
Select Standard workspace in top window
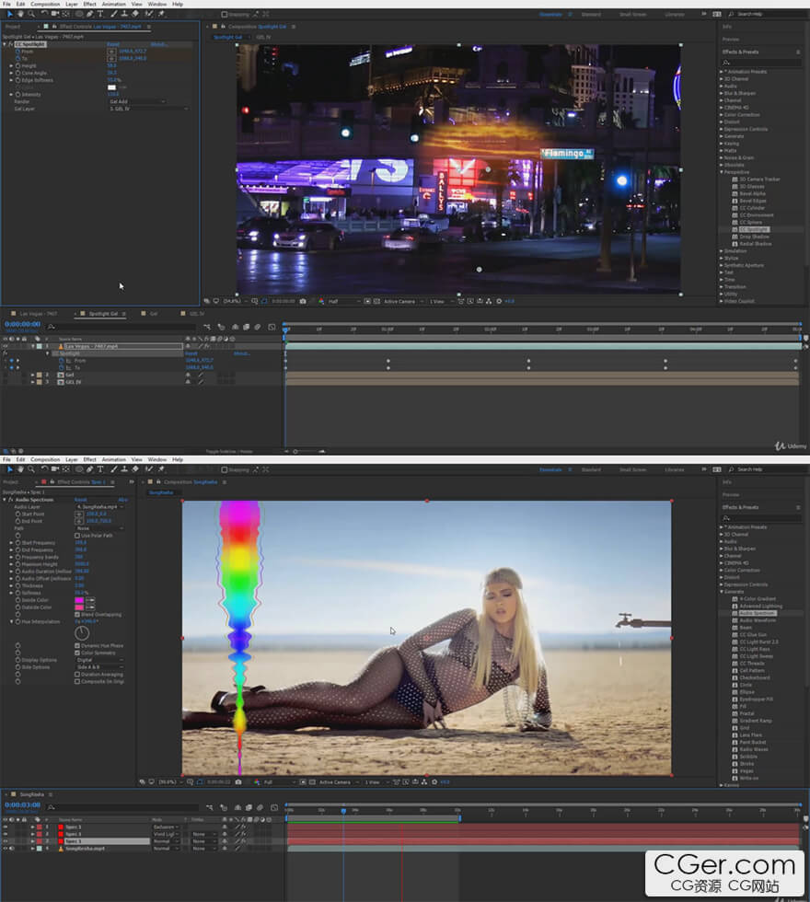(591, 15)
